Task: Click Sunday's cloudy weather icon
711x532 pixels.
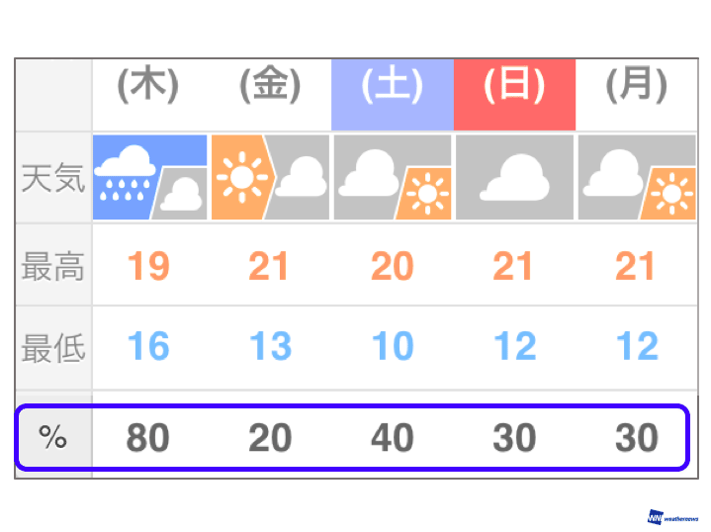Action: [x=513, y=177]
